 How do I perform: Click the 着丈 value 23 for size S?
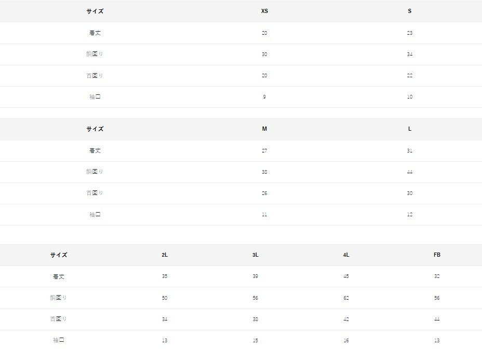pos(410,33)
